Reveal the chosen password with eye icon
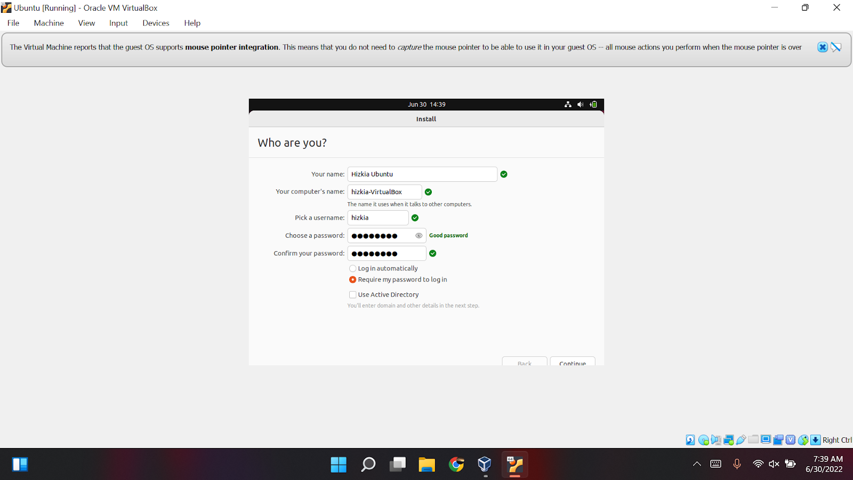The image size is (853, 480). point(419,235)
